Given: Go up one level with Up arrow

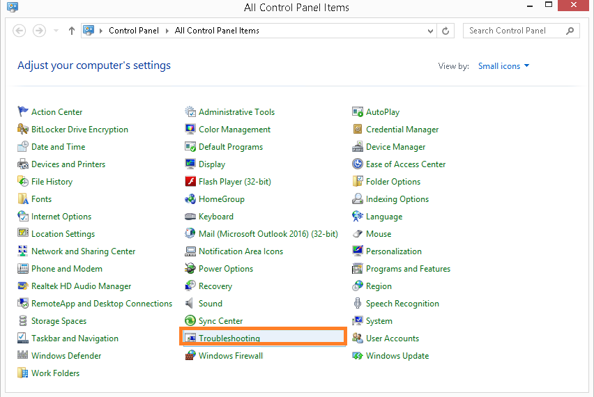Looking at the screenshot, I should click(72, 31).
